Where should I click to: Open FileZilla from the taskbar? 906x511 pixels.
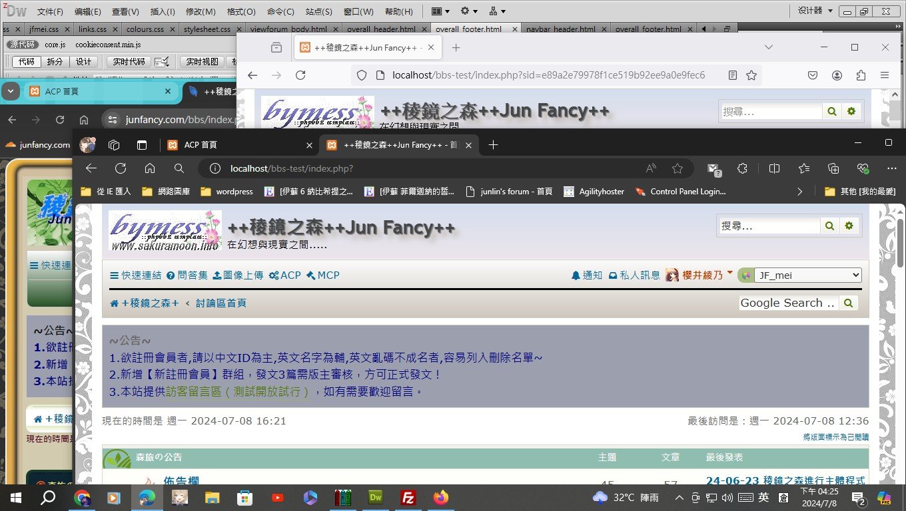click(408, 497)
